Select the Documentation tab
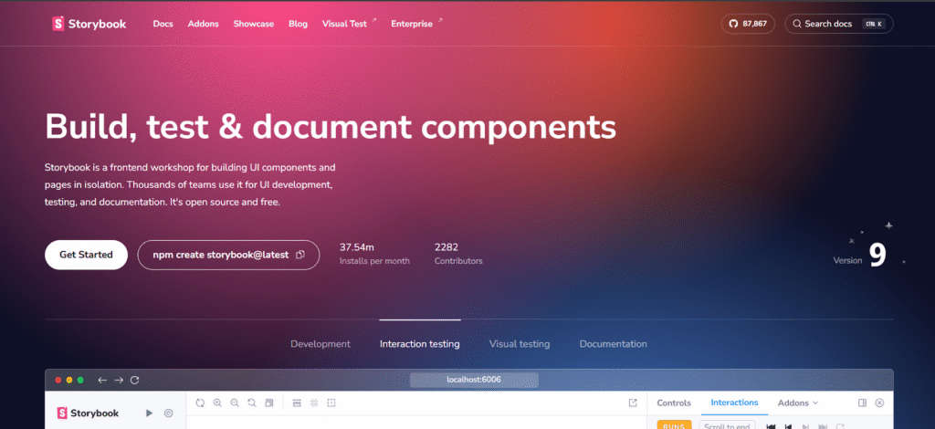 pyautogui.click(x=613, y=344)
